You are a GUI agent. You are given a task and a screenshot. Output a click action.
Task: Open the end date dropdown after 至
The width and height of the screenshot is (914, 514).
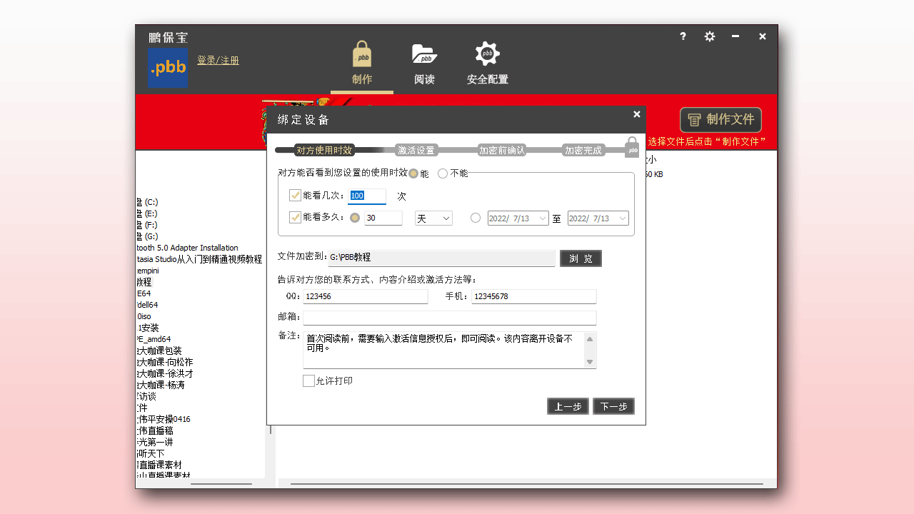click(x=598, y=218)
